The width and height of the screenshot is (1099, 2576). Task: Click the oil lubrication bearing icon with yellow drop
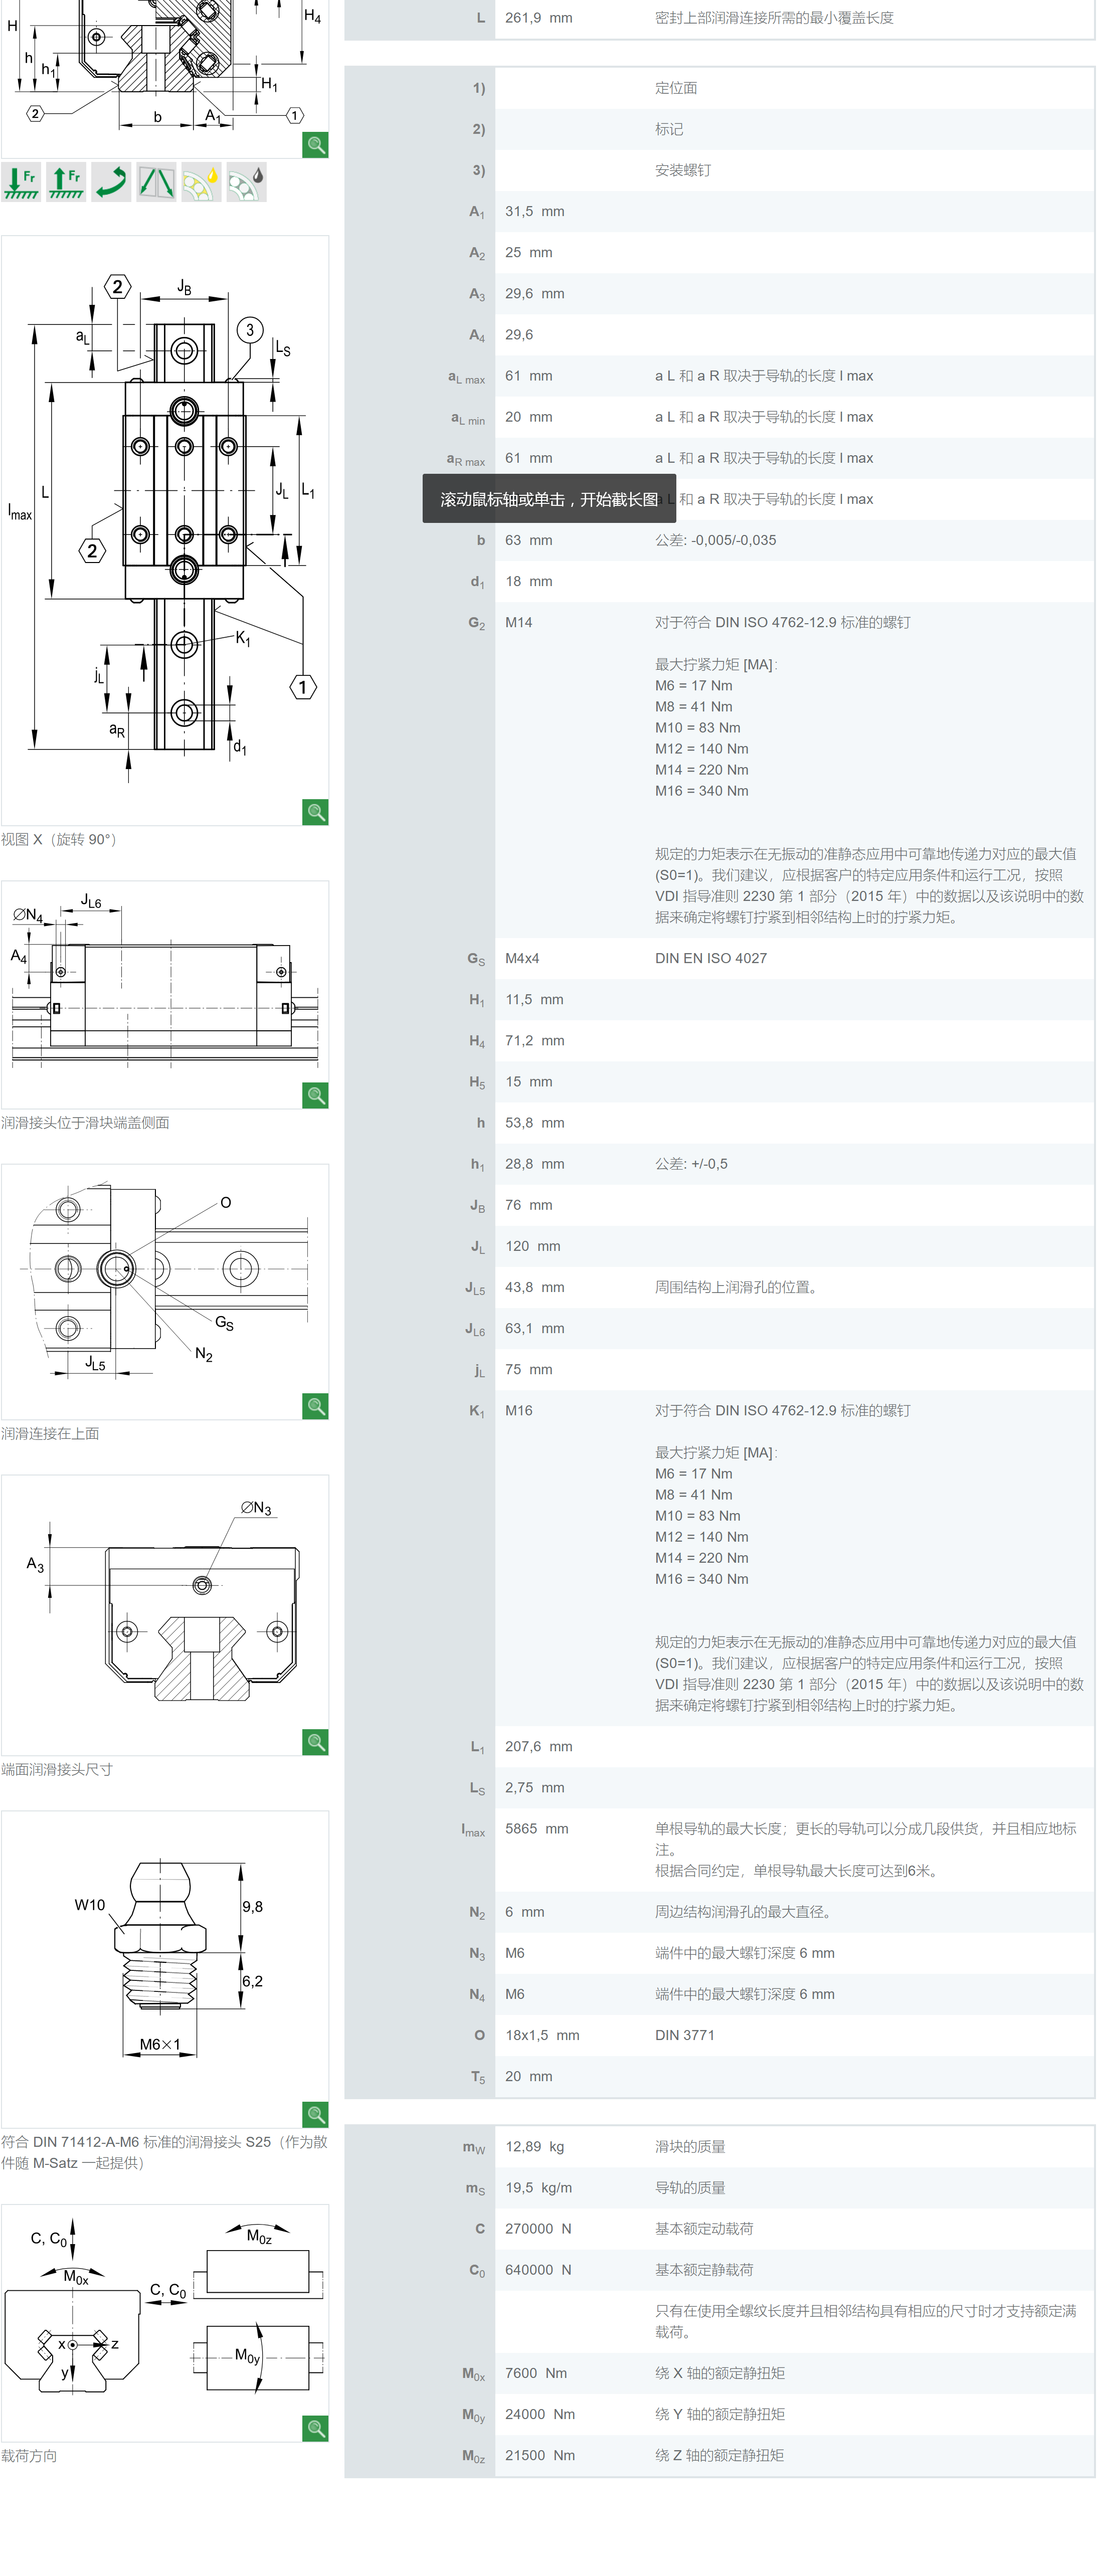[x=201, y=182]
